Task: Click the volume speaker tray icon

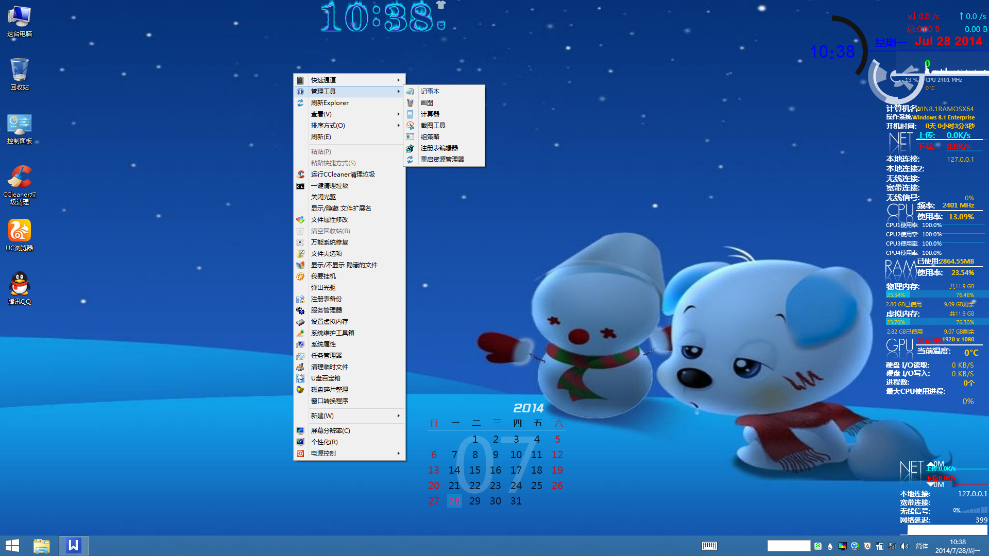Action: coord(905,546)
